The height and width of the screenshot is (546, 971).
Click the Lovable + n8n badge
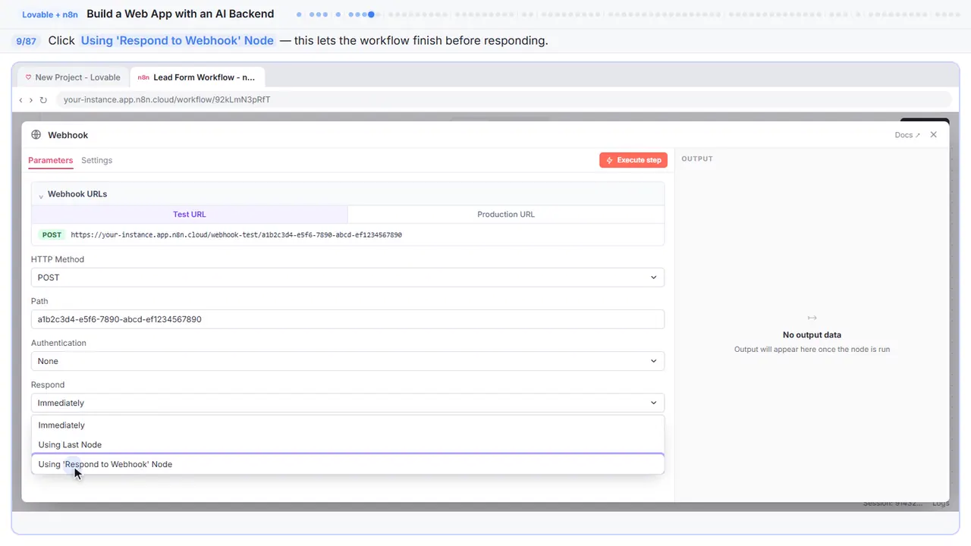[50, 14]
